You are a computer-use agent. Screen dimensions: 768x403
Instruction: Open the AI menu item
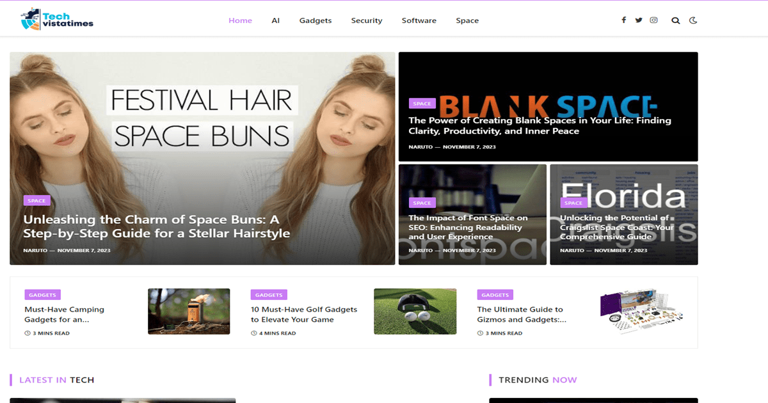click(x=275, y=20)
